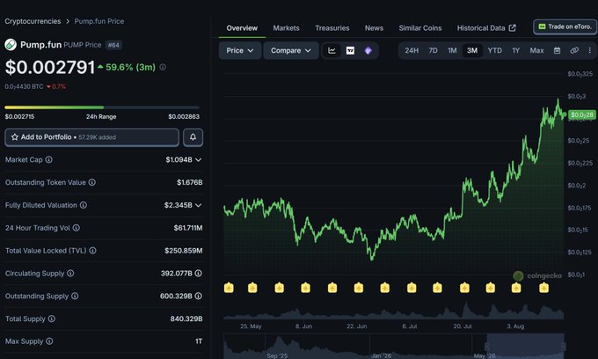Expand the Market Cap $1.094B chevron
598x359 pixels.
199,160
